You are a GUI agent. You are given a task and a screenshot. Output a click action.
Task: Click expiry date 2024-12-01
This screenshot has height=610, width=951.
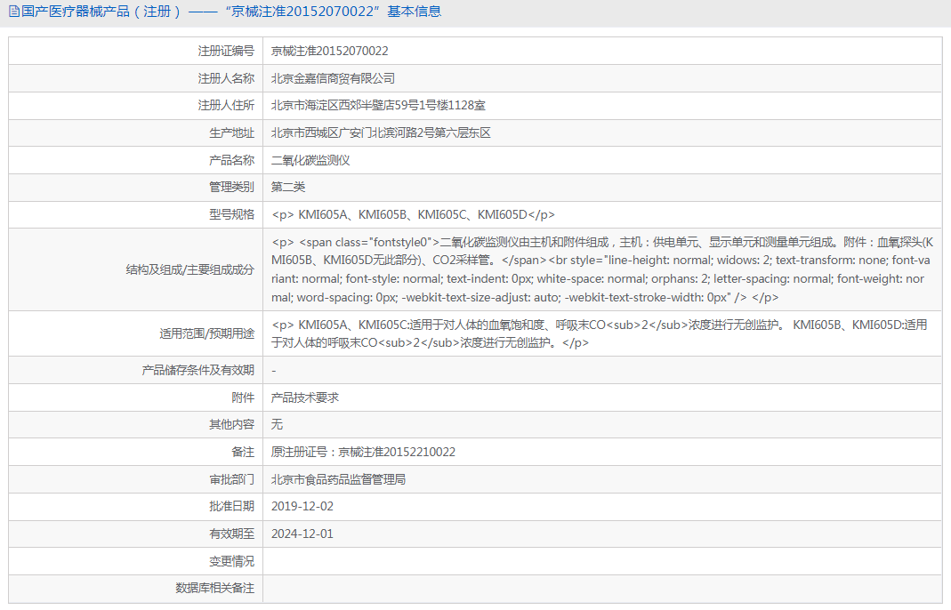[302, 534]
